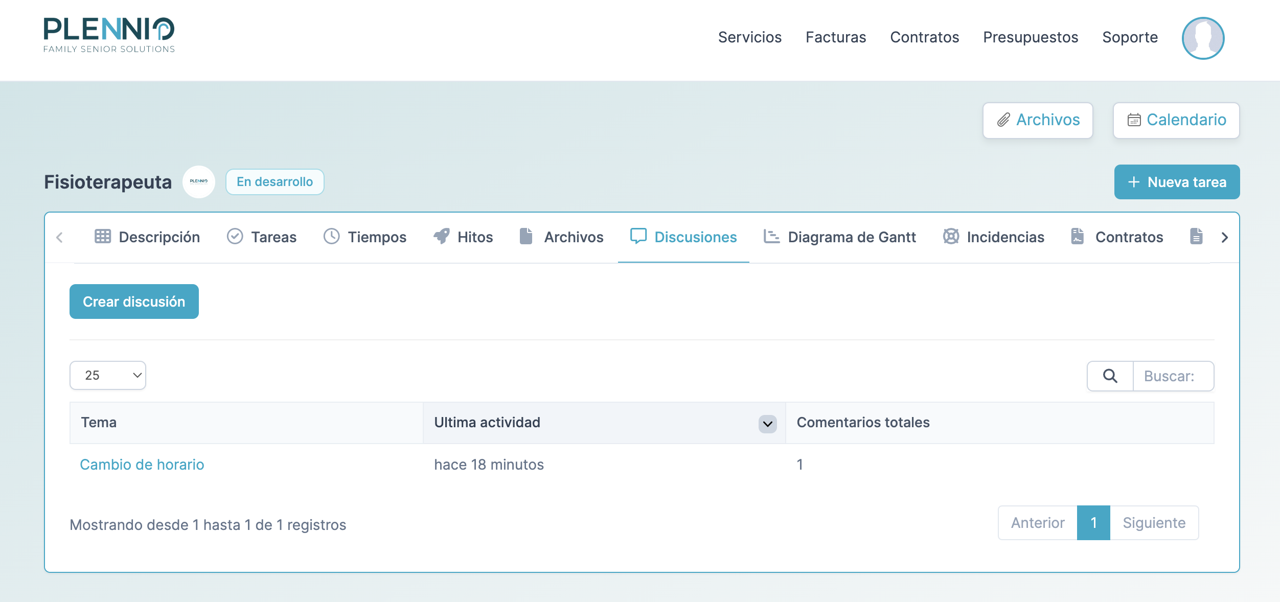Open the Calendario button
Viewport: 1280px width, 602px height.
pyautogui.click(x=1176, y=120)
